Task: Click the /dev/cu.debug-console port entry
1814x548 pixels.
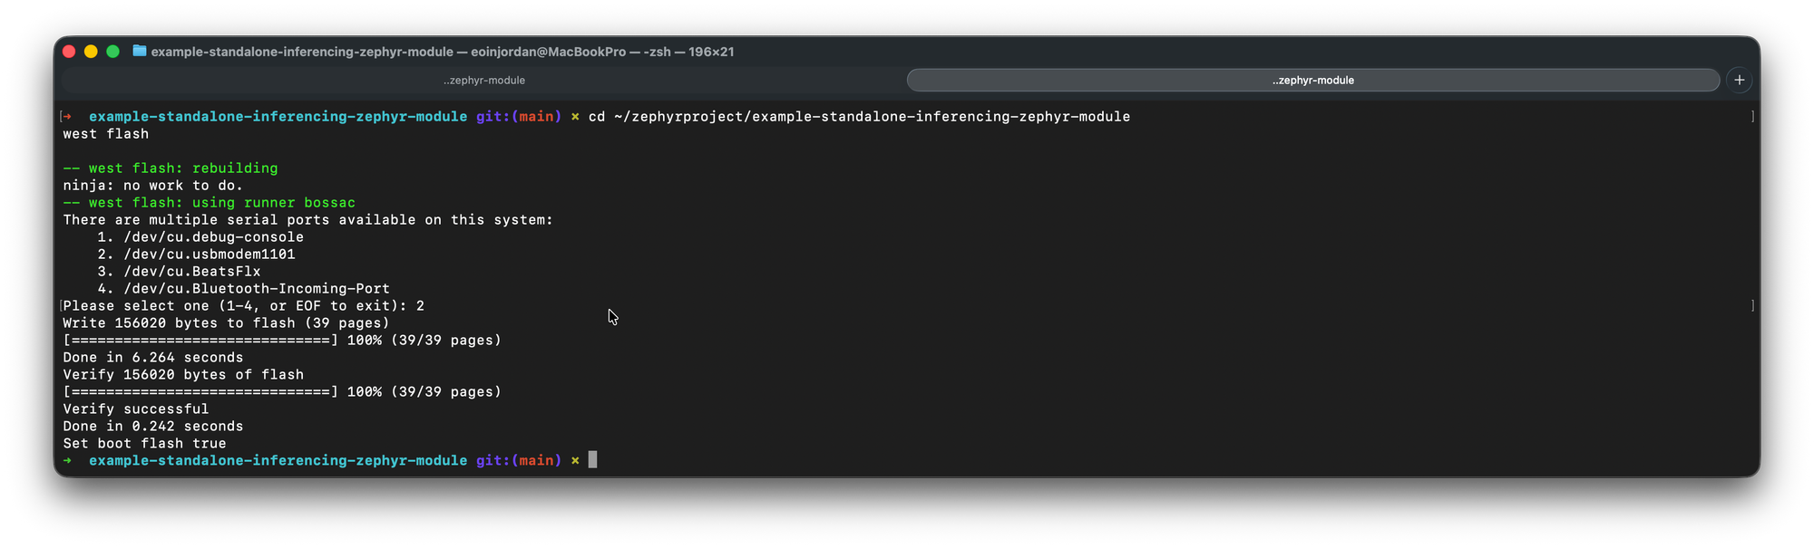Action: click(x=213, y=237)
